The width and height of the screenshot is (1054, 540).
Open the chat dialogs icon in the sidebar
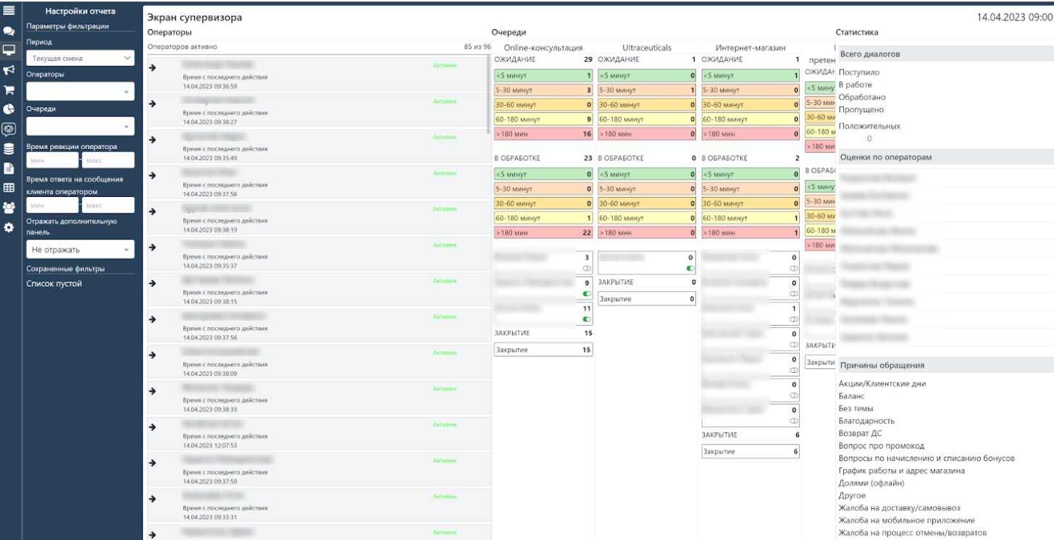click(x=9, y=32)
